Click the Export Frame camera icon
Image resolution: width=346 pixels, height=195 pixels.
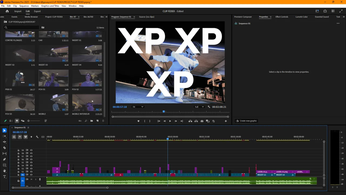[x=202, y=121]
